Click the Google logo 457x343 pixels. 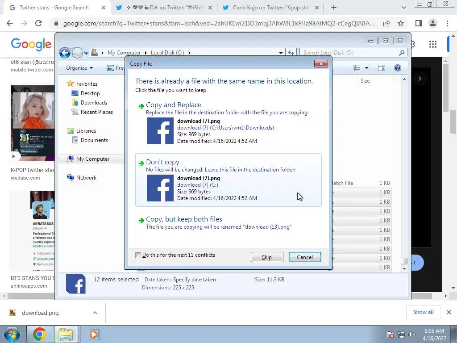pos(31,44)
